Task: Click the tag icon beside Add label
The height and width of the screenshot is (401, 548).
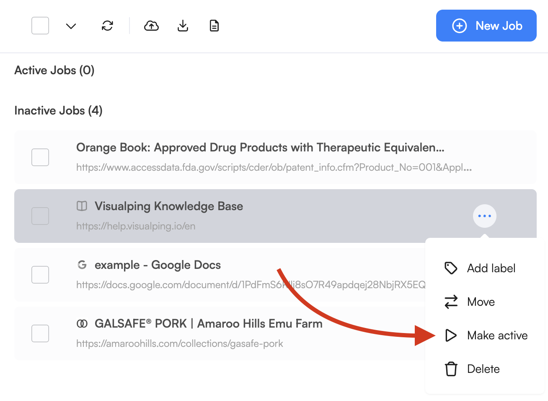Action: (x=451, y=268)
